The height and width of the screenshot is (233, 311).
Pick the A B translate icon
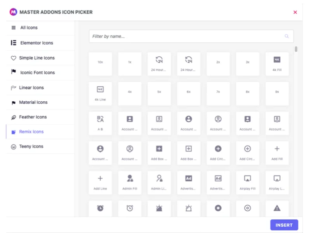pyautogui.click(x=100, y=123)
